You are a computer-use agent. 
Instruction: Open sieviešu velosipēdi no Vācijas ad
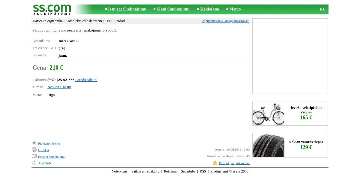306,110
